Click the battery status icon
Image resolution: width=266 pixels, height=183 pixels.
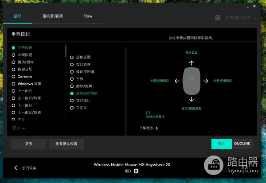[128, 171]
